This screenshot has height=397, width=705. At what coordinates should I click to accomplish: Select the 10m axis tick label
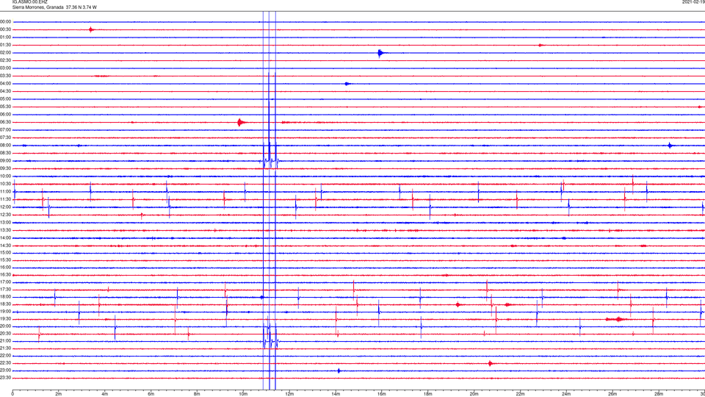243,394
